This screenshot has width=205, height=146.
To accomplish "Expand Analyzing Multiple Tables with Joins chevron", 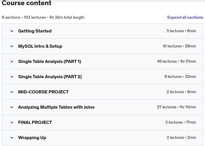I will coord(12,107).
